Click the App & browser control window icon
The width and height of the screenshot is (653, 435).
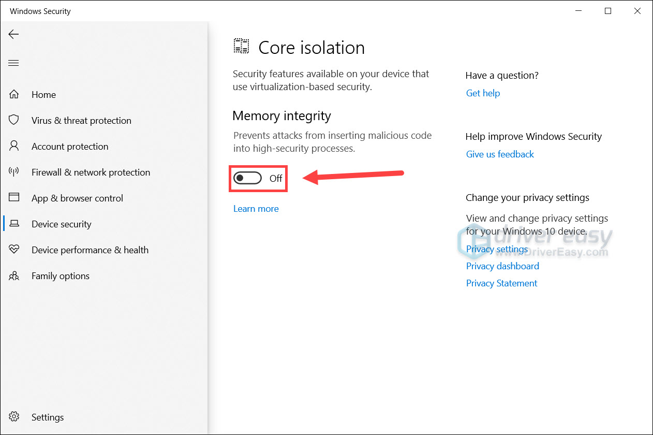(14, 198)
